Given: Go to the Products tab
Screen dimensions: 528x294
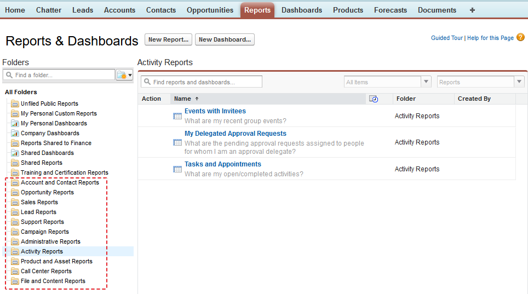Looking at the screenshot, I should click(348, 10).
